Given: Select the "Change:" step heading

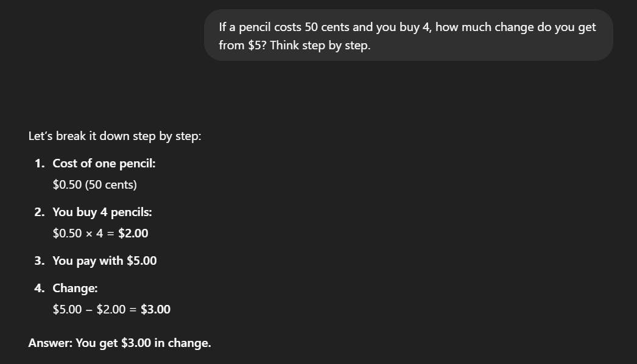Looking at the screenshot, I should pyautogui.click(x=75, y=288).
